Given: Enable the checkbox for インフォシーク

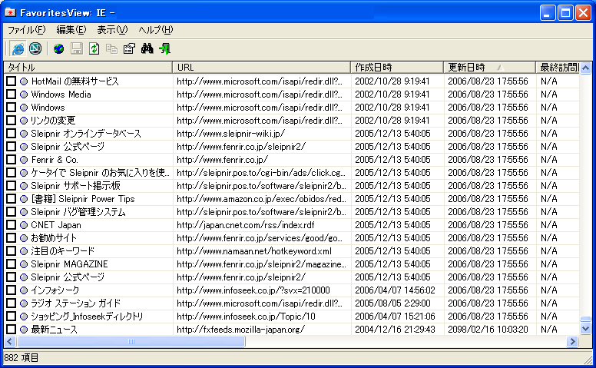Looking at the screenshot, I should (12, 290).
